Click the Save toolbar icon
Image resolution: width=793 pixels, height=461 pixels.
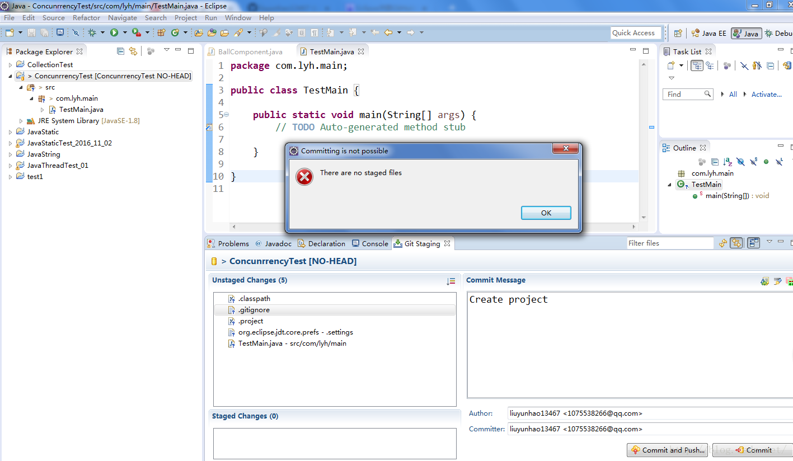(x=31, y=32)
